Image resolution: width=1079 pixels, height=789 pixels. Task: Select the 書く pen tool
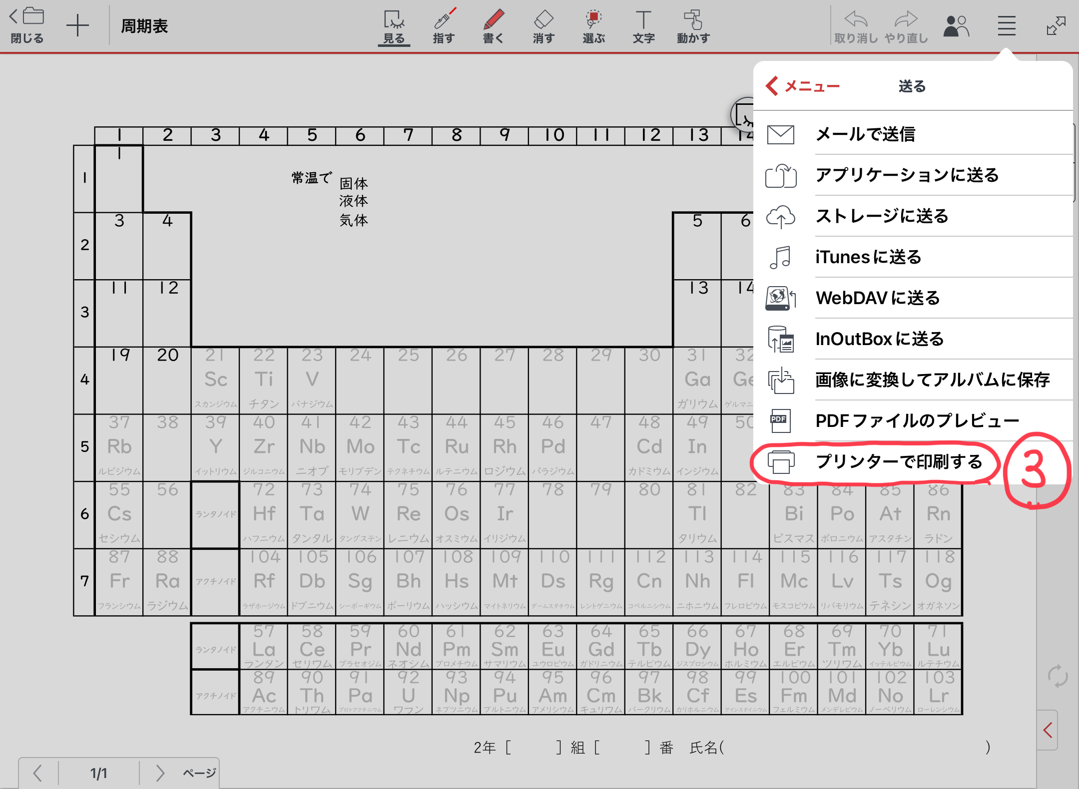(x=494, y=26)
